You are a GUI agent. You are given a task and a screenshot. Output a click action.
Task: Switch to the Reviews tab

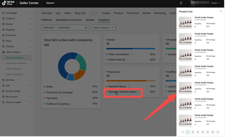90,20
